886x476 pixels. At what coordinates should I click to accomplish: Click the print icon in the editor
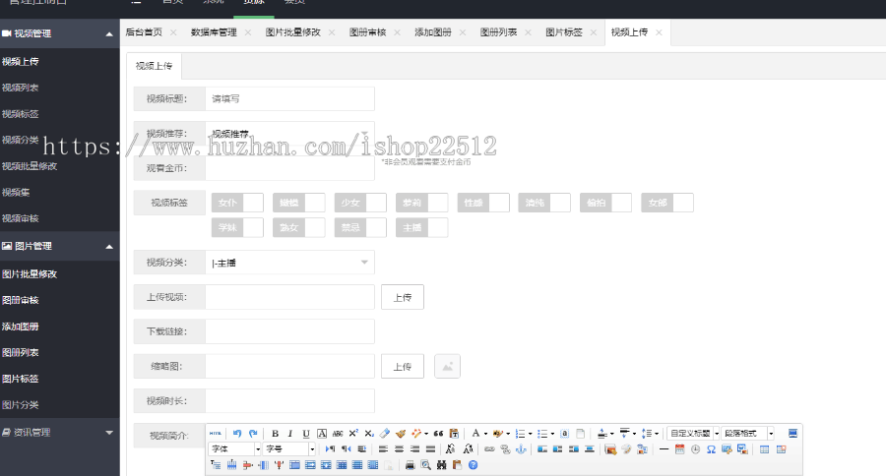411,465
